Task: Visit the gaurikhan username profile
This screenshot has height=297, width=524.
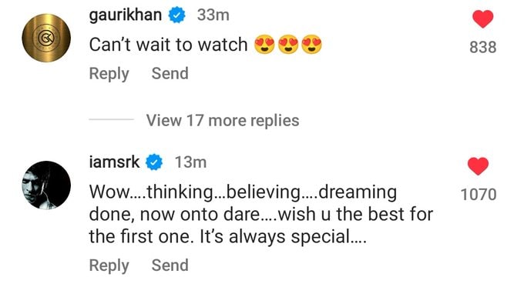Action: pyautogui.click(x=126, y=15)
